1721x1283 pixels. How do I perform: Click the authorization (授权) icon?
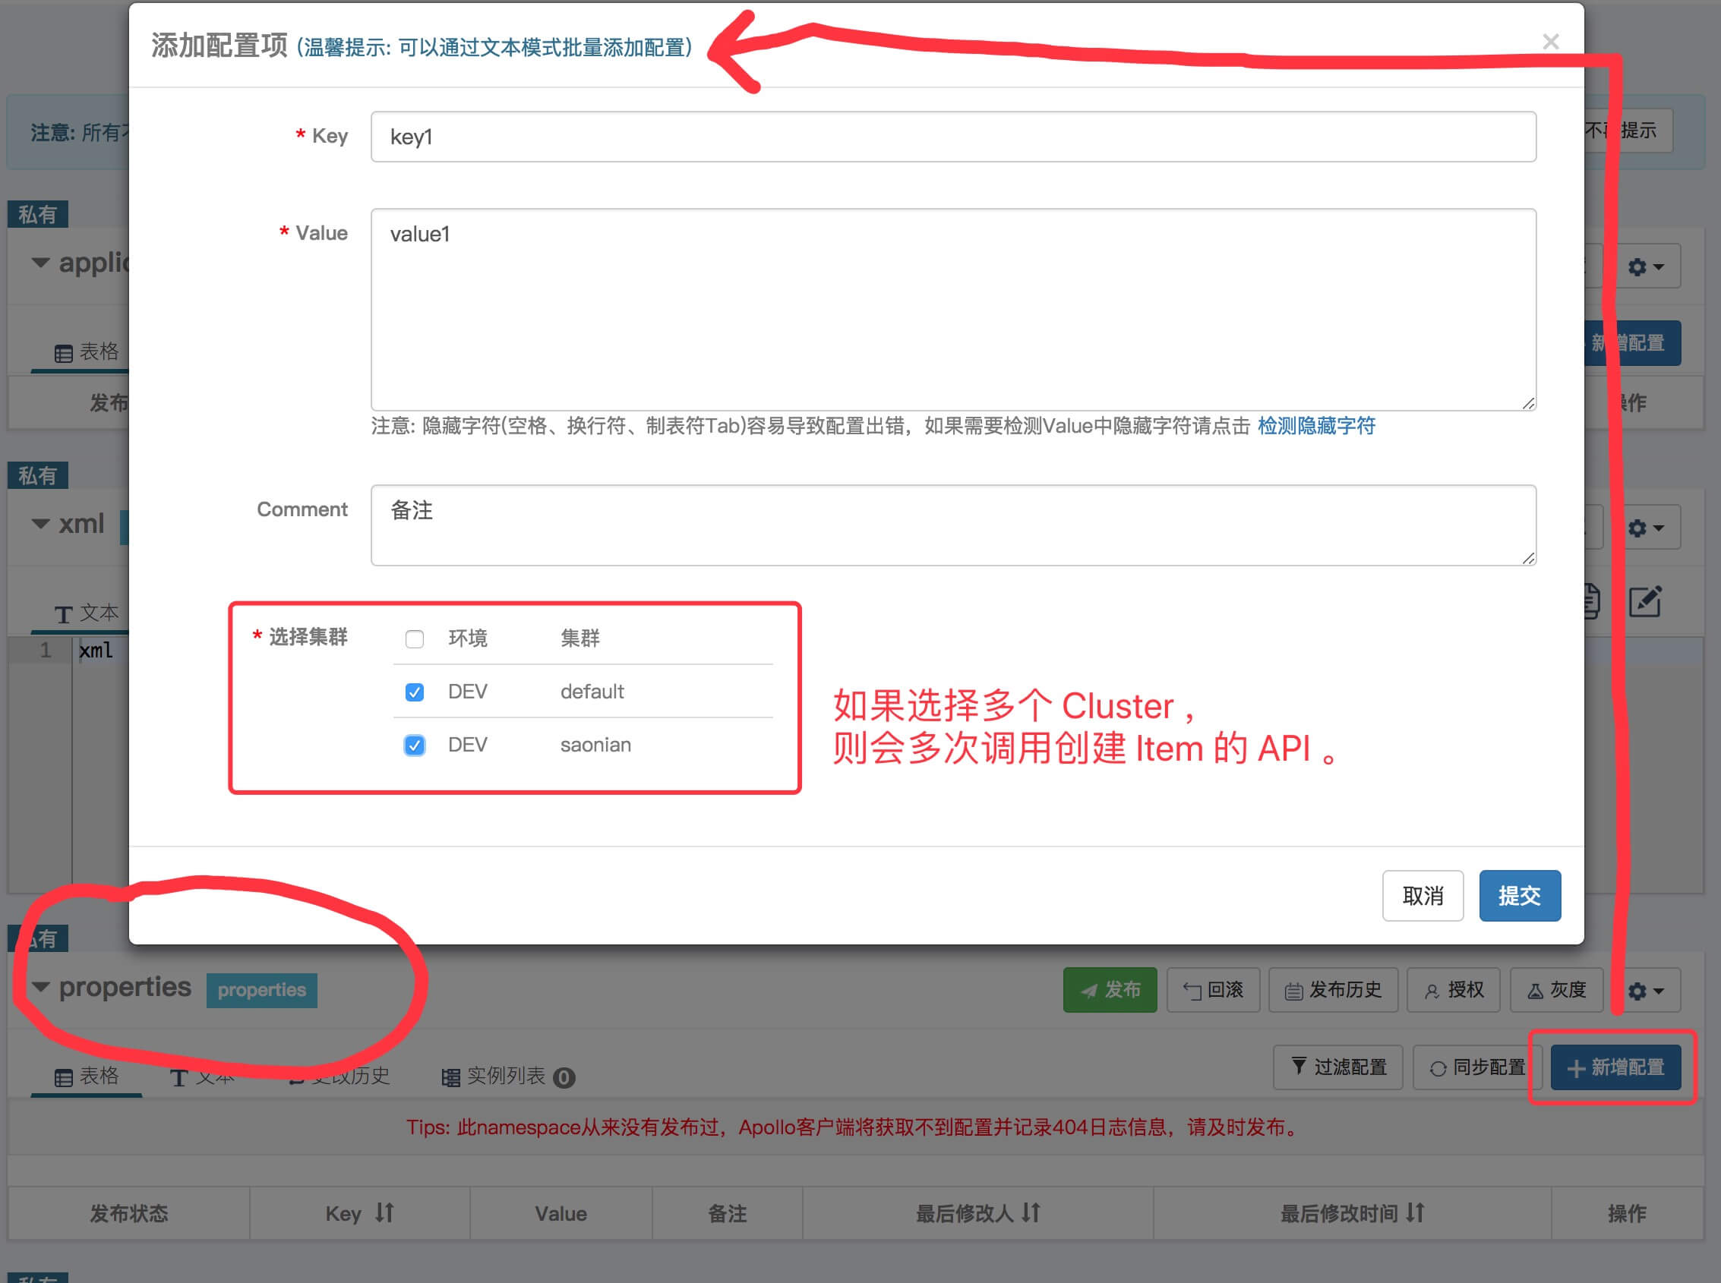[x=1453, y=989]
